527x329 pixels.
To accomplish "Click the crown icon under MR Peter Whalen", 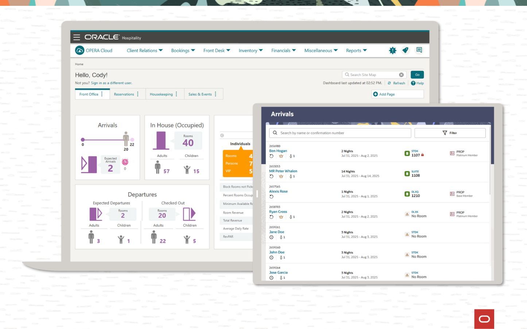I will [x=281, y=177].
